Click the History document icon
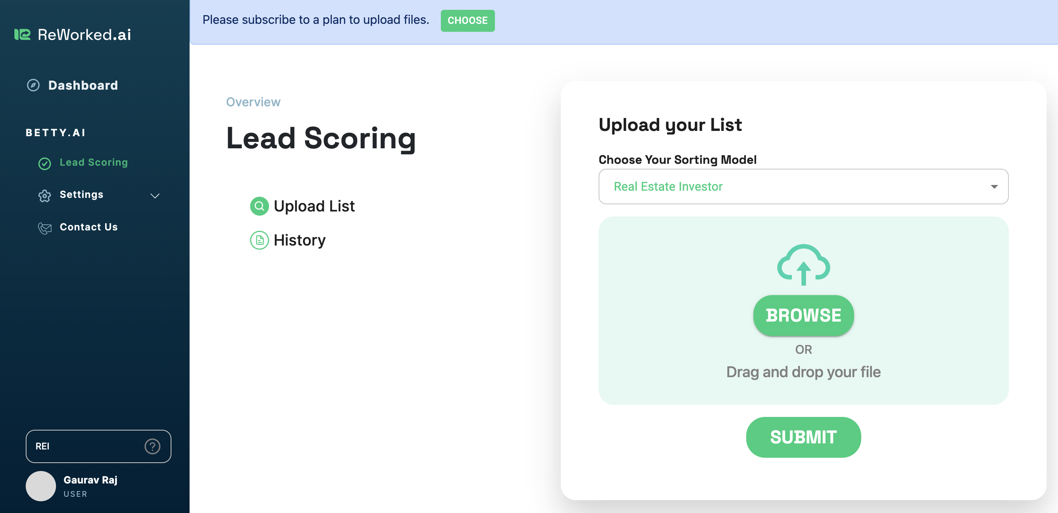Image resolution: width=1058 pixels, height=513 pixels. tap(259, 240)
